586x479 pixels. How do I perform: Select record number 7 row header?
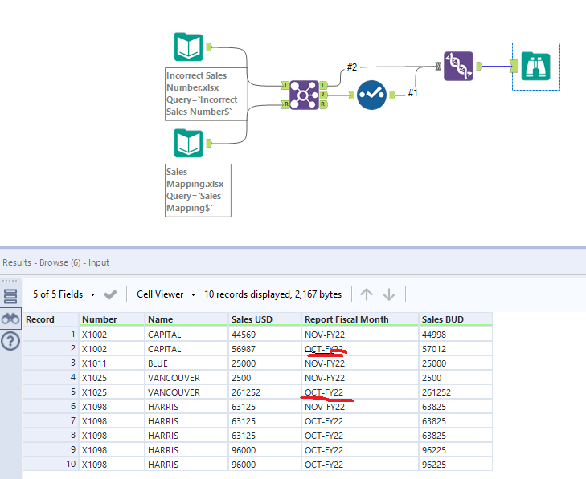(x=51, y=421)
